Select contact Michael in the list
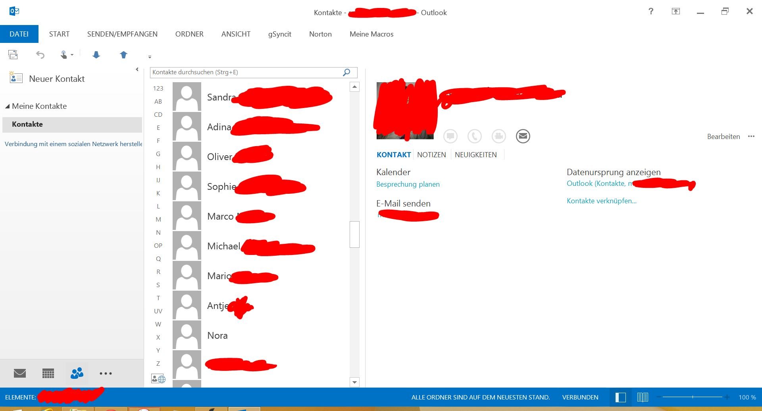This screenshot has width=762, height=411. click(260, 246)
